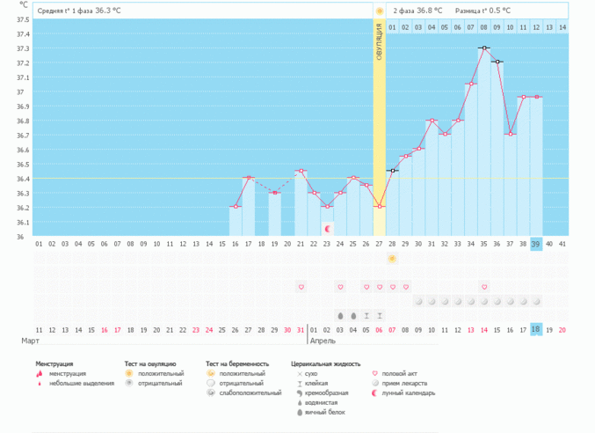Click the menstruation drop icon in the legend
Screen dimensions: 595x433
[40, 373]
